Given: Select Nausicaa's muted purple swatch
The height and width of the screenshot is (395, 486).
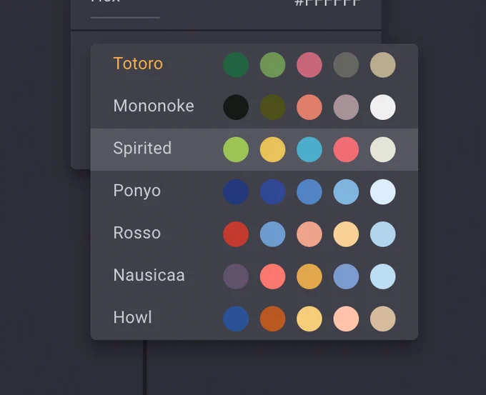Looking at the screenshot, I should (236, 276).
